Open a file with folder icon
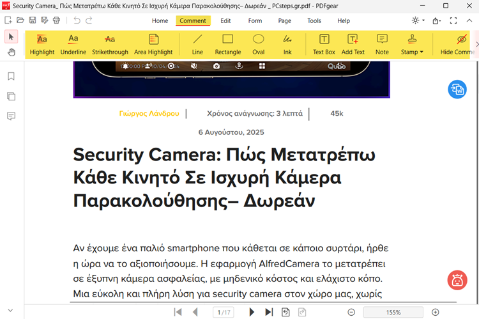Image resolution: width=479 pixels, height=319 pixels. (x=20, y=20)
